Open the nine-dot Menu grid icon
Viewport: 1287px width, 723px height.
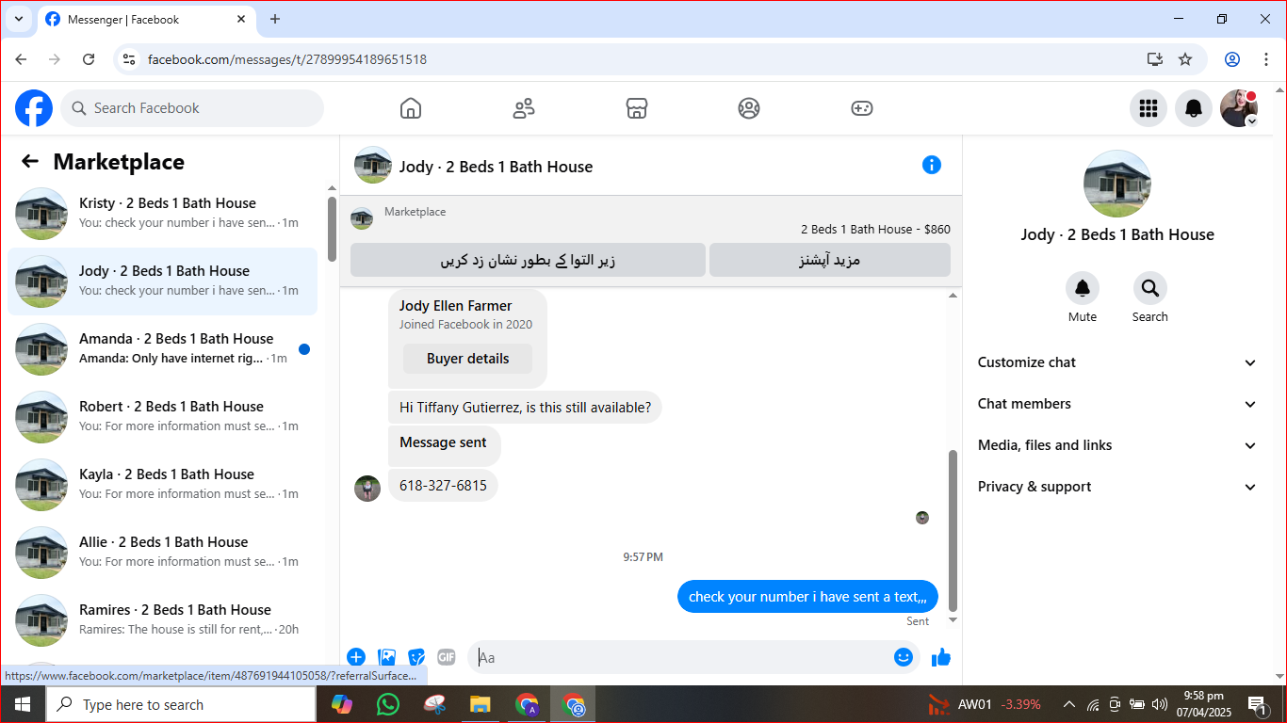[1149, 108]
